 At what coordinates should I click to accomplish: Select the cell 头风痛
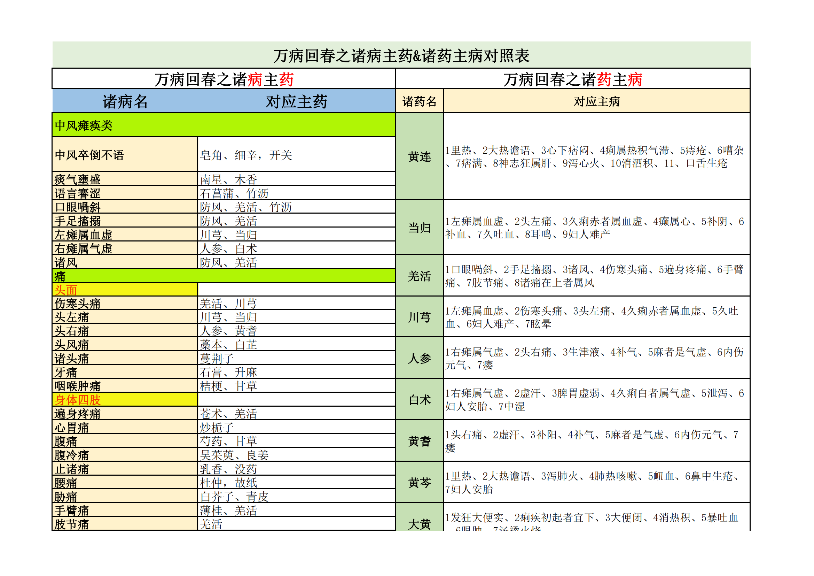(x=125, y=344)
